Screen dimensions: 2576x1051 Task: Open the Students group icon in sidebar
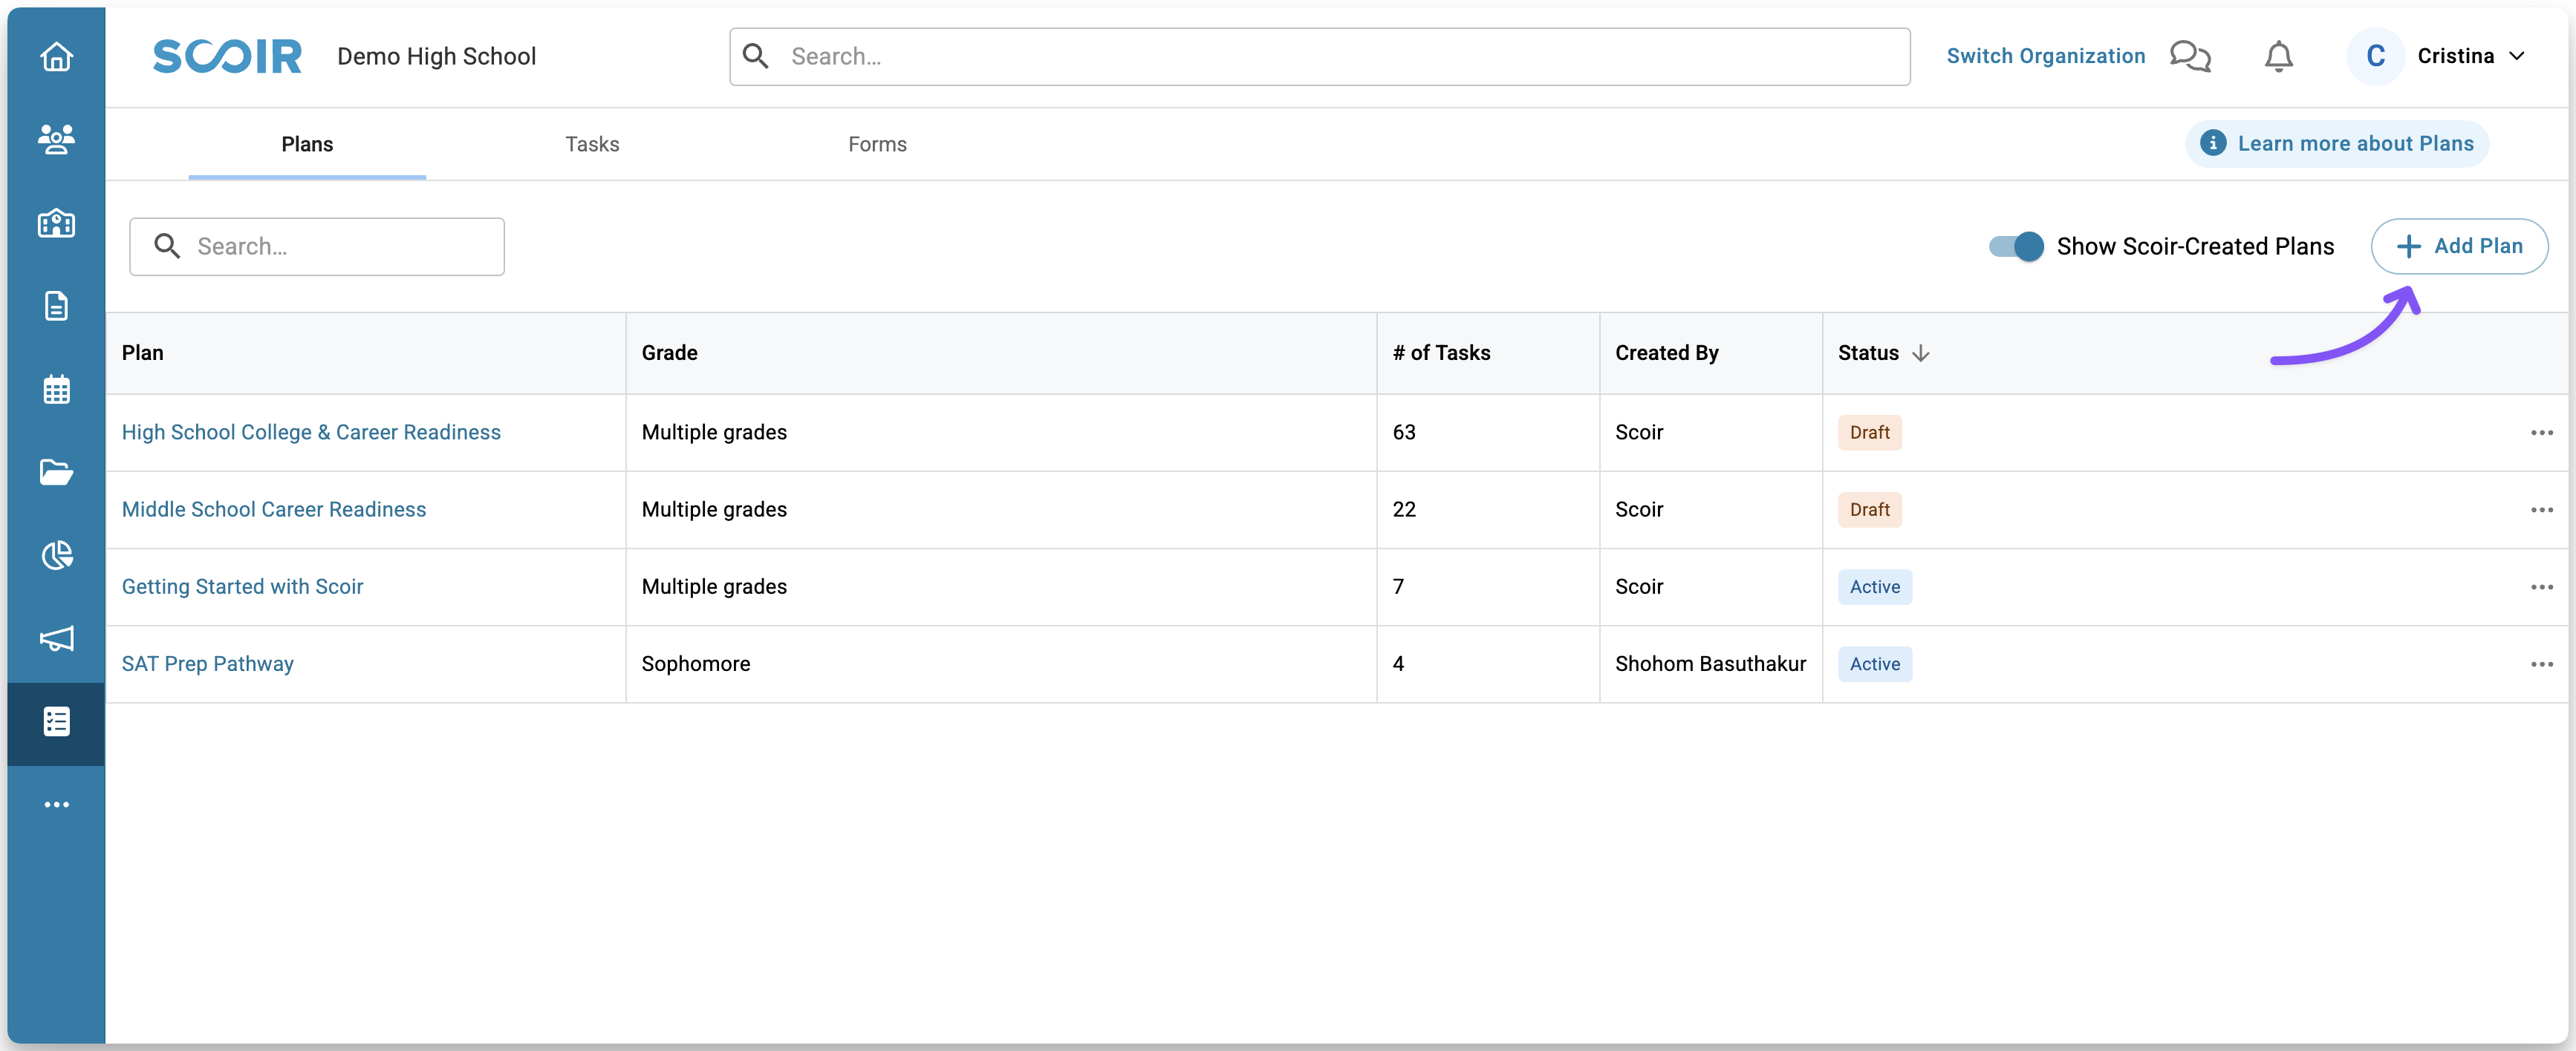tap(56, 139)
